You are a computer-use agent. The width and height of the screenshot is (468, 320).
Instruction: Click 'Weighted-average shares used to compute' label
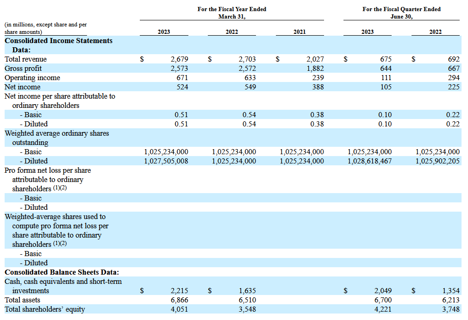click(x=56, y=231)
